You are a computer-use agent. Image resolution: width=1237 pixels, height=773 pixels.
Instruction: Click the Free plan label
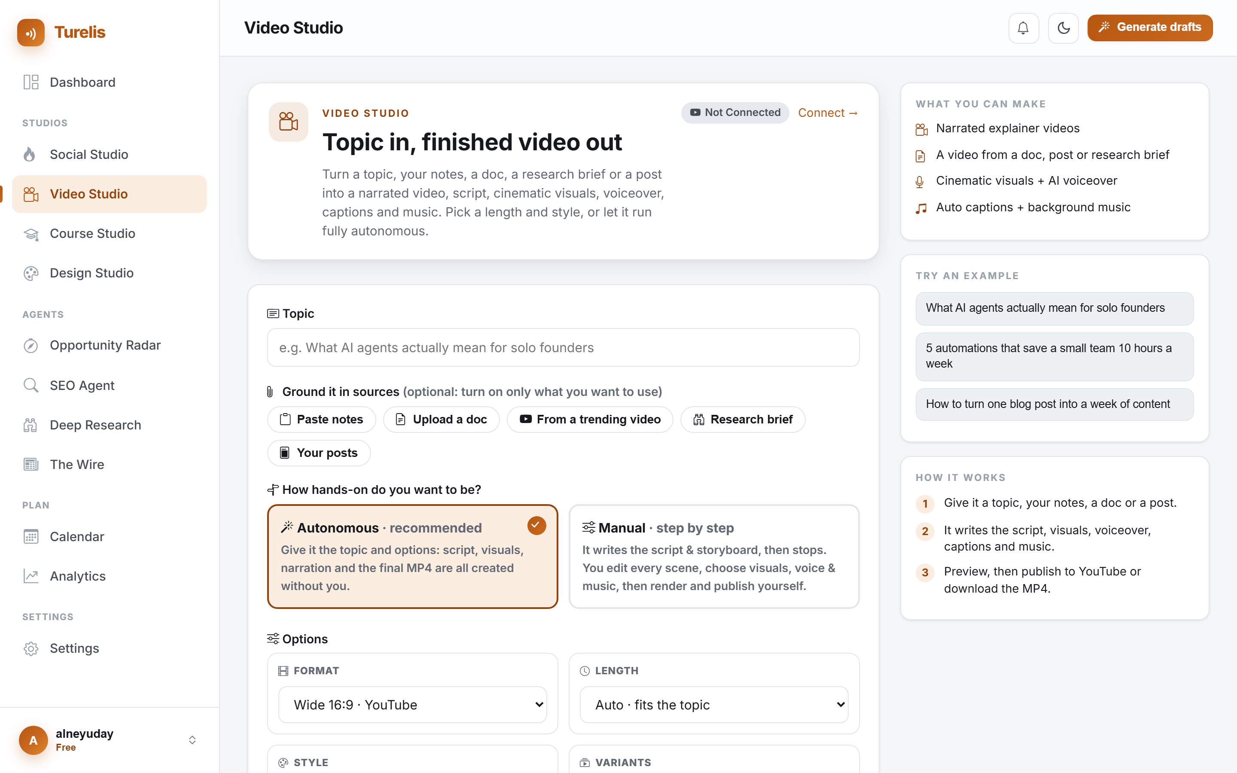pyautogui.click(x=65, y=747)
